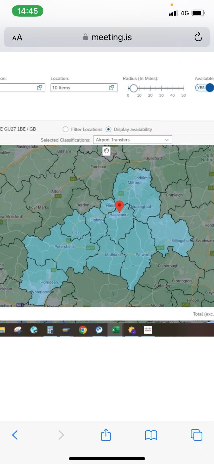Open Excel from the taskbar
214x464 pixels.
(x=115, y=330)
